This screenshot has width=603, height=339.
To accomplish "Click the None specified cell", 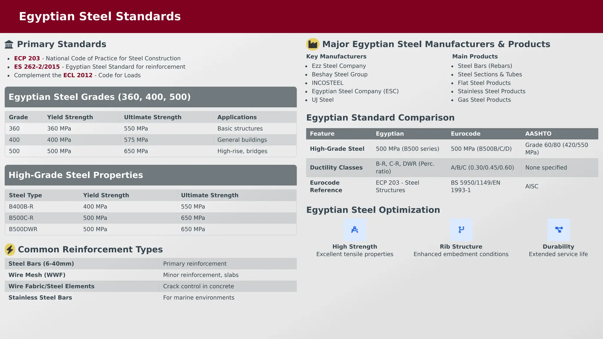I will (x=546, y=168).
